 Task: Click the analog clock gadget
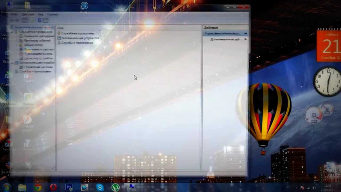[x=328, y=82]
